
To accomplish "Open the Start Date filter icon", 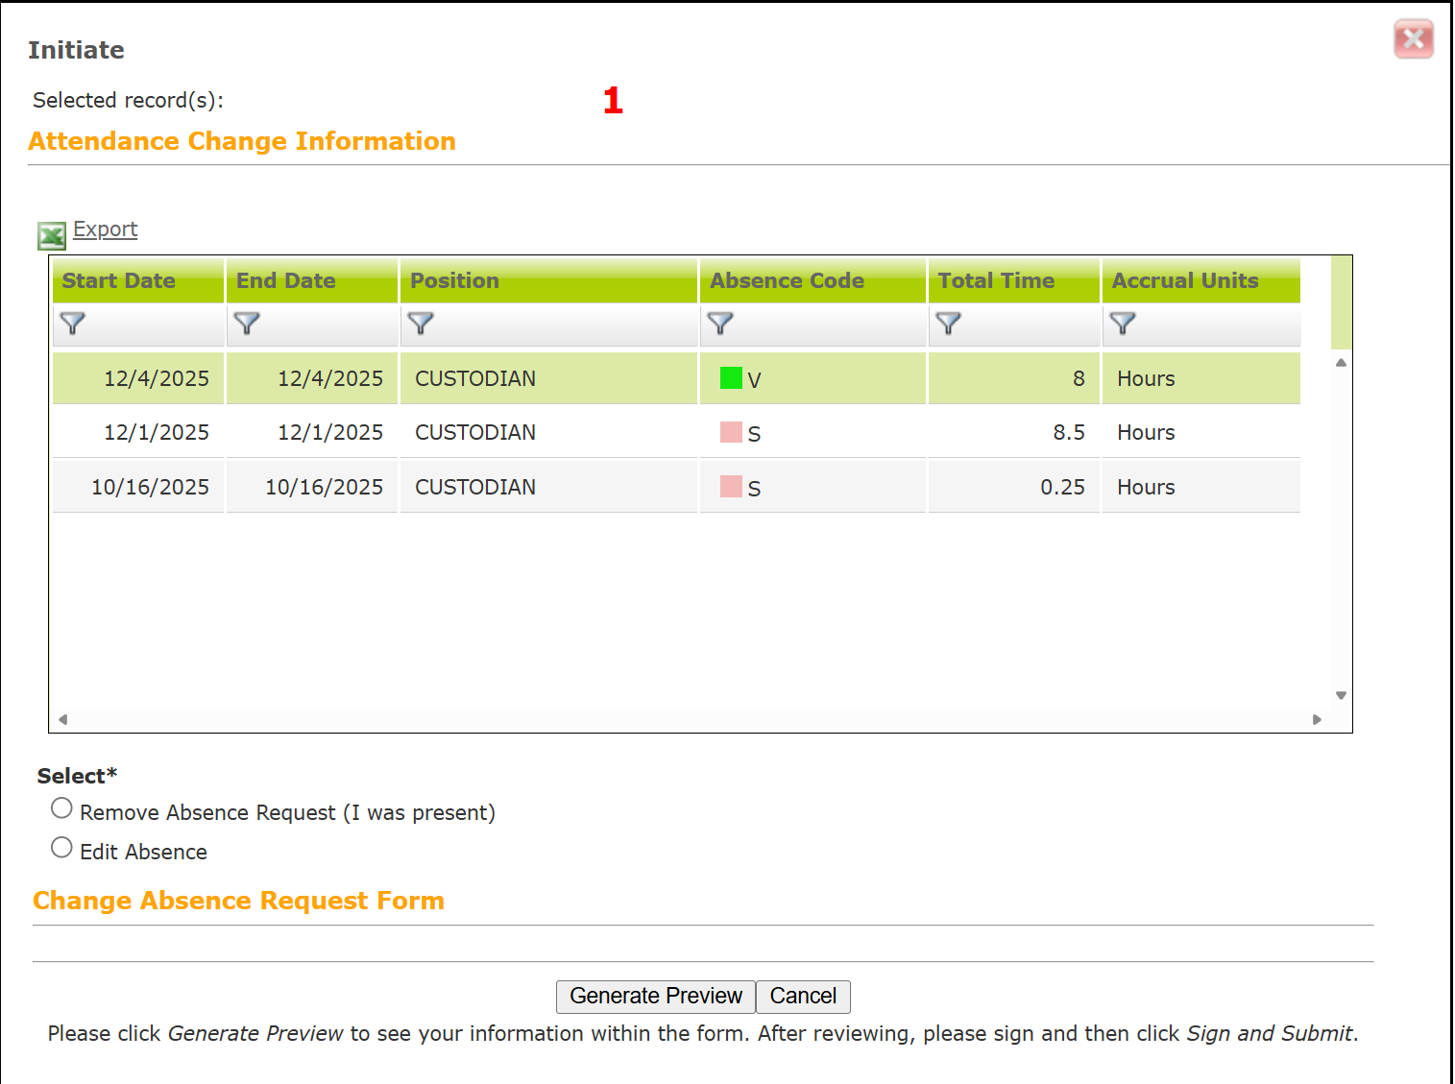I will 73,324.
